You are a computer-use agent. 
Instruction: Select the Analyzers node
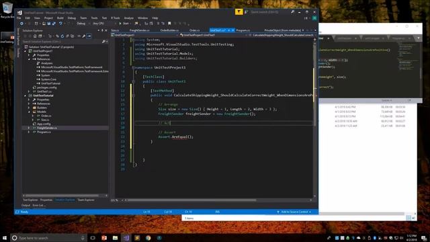click(46, 63)
